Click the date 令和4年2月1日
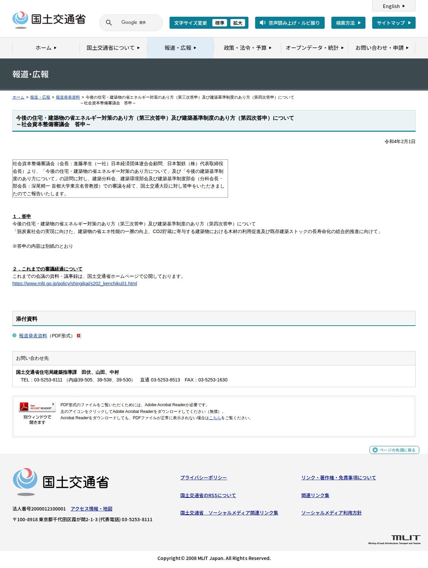The height and width of the screenshot is (568, 428). coord(400,141)
